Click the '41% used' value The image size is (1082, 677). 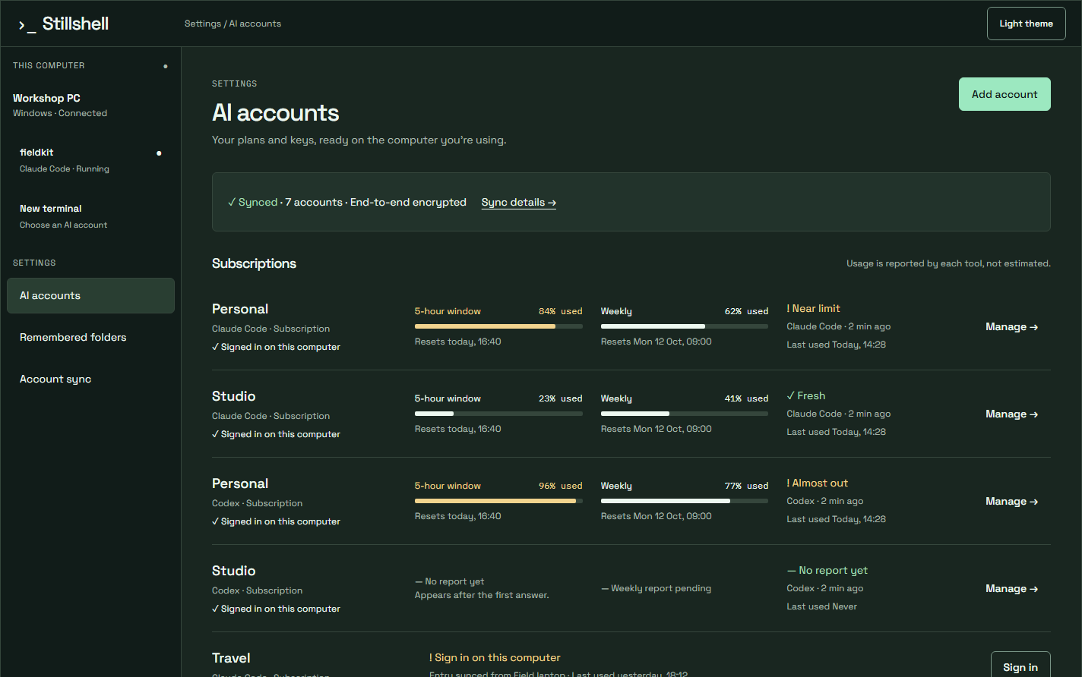point(746,398)
